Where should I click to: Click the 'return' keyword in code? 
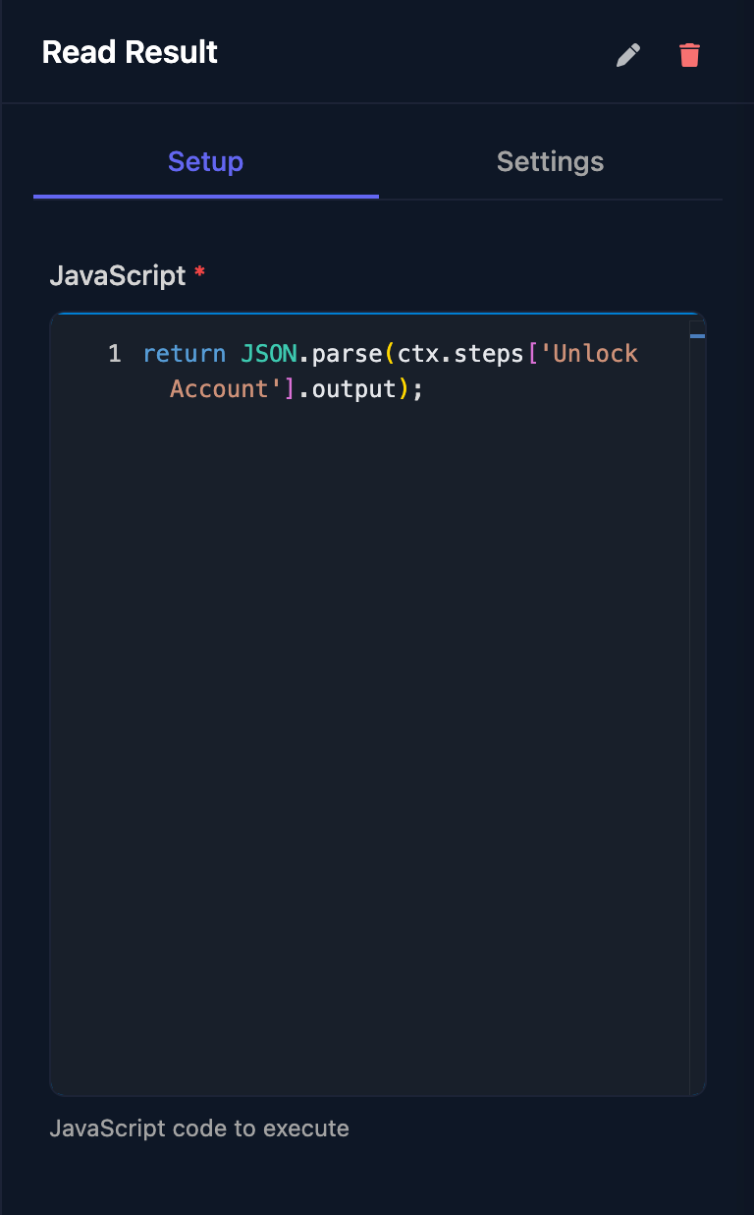(x=185, y=354)
